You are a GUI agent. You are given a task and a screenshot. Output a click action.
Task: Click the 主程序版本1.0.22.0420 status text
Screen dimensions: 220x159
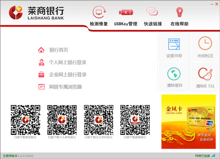pos(18,156)
